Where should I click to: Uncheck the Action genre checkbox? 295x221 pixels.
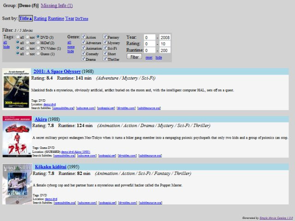[x=83, y=36]
